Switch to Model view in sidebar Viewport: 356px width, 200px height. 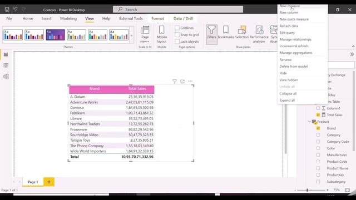tap(6, 77)
